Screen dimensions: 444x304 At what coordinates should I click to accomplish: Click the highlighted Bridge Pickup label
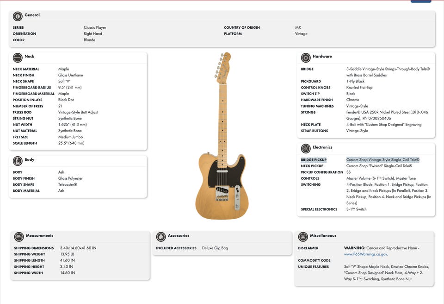coord(314,160)
